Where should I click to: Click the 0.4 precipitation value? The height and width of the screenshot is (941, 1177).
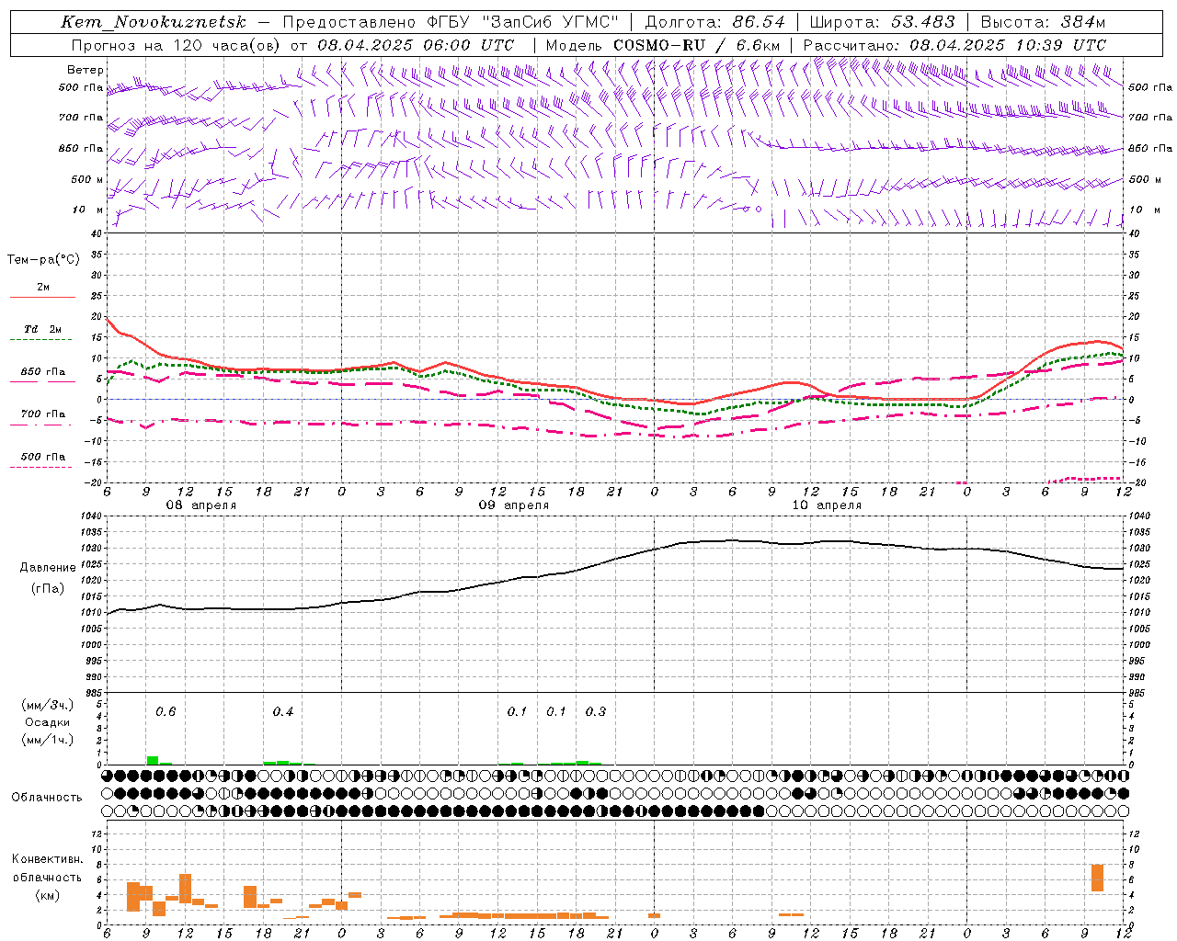pyautogui.click(x=283, y=711)
